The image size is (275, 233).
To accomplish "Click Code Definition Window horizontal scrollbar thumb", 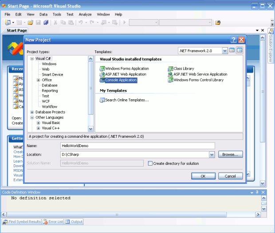I will [117, 214].
